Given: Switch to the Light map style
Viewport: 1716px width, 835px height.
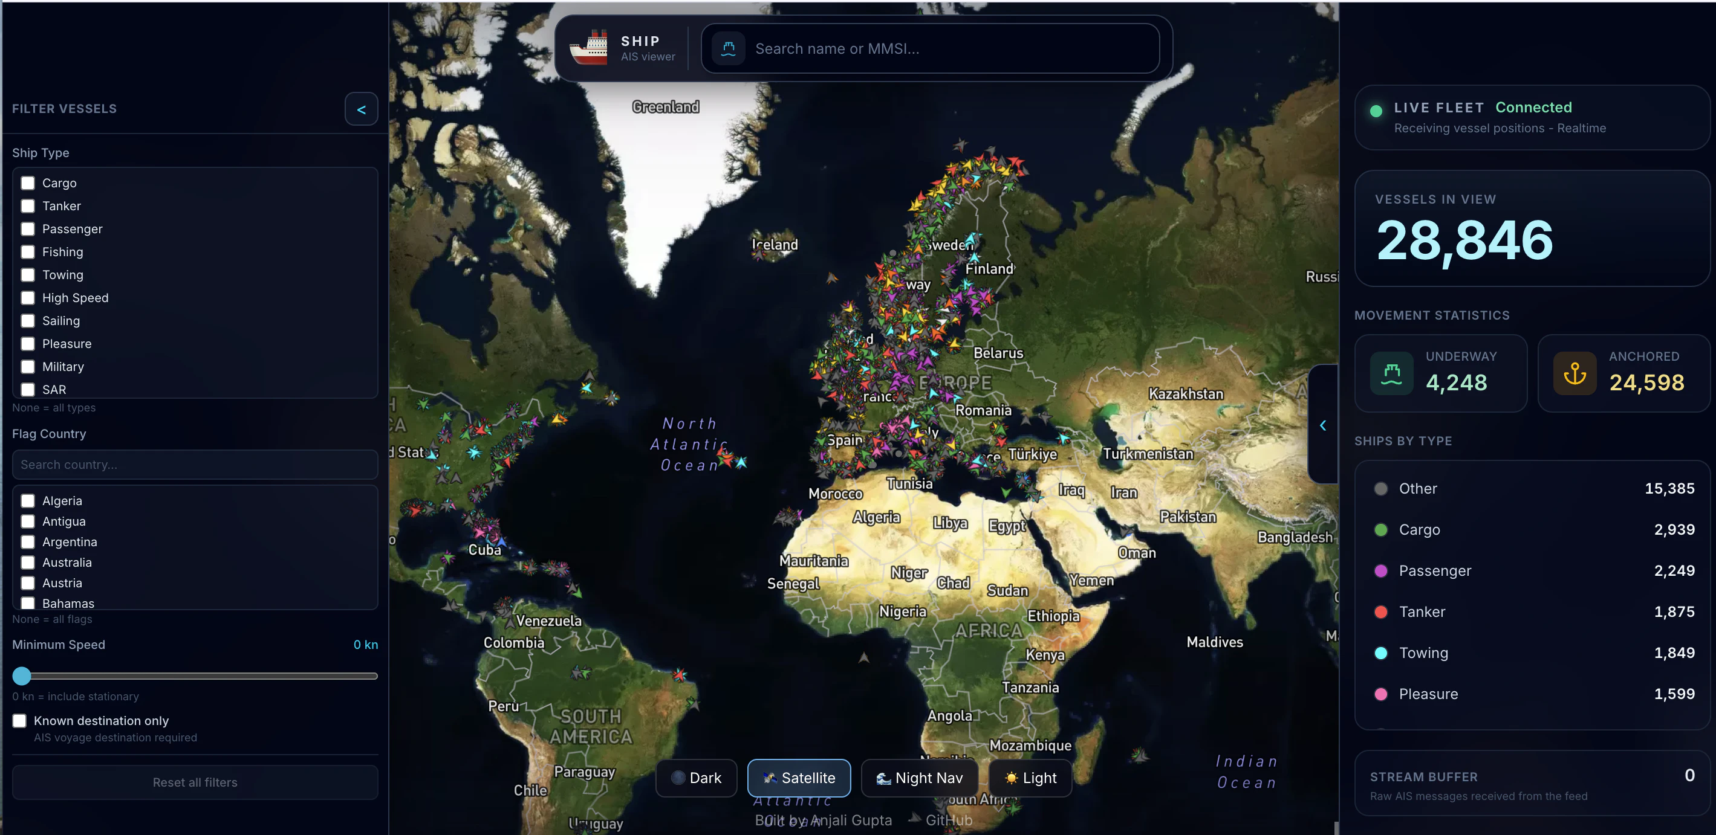Looking at the screenshot, I should point(1030,778).
